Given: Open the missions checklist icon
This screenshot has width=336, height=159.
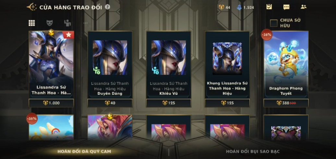Looking at the screenshot, I should pyautogui.click(x=269, y=7).
